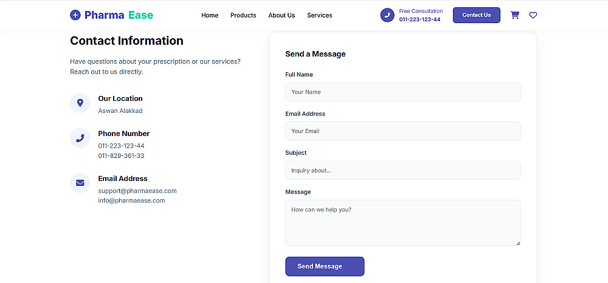Open the shopping cart icon
The width and height of the screenshot is (608, 283).
tap(515, 15)
